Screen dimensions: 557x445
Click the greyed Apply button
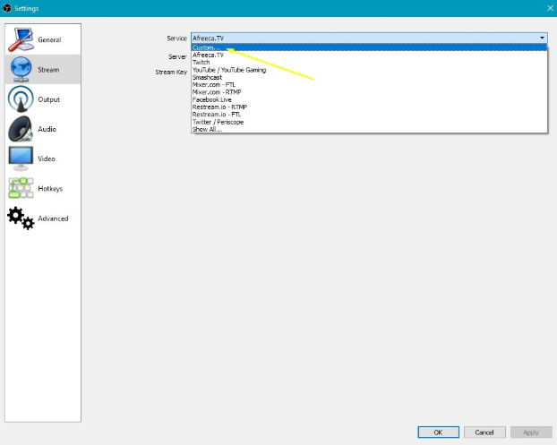point(531,432)
